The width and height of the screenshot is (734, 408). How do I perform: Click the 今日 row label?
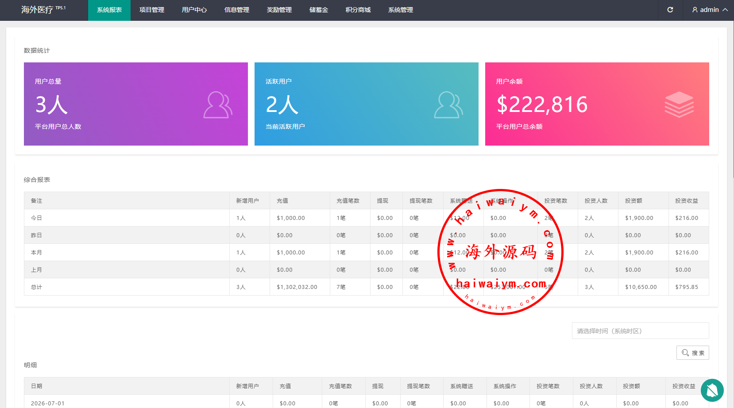tap(36, 218)
